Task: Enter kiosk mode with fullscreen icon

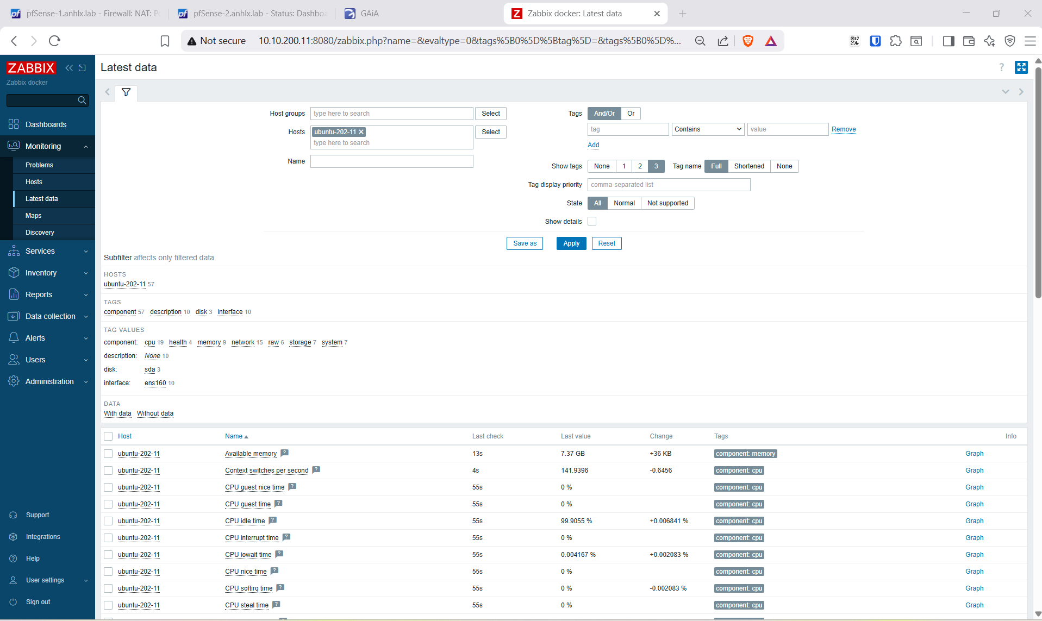Action: (1021, 67)
